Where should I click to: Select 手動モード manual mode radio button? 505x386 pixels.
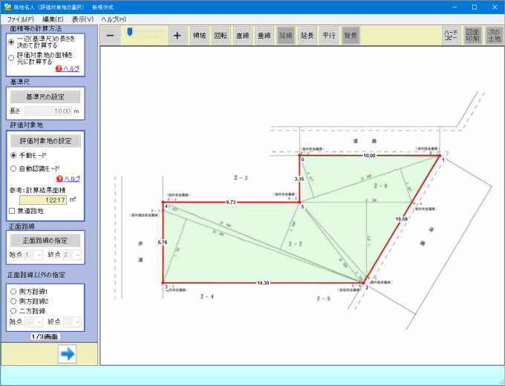13,155
